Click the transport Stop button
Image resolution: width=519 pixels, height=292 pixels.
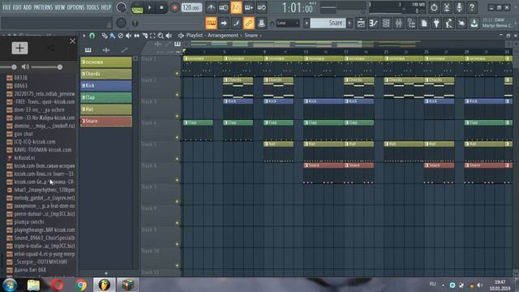tap(161, 7)
